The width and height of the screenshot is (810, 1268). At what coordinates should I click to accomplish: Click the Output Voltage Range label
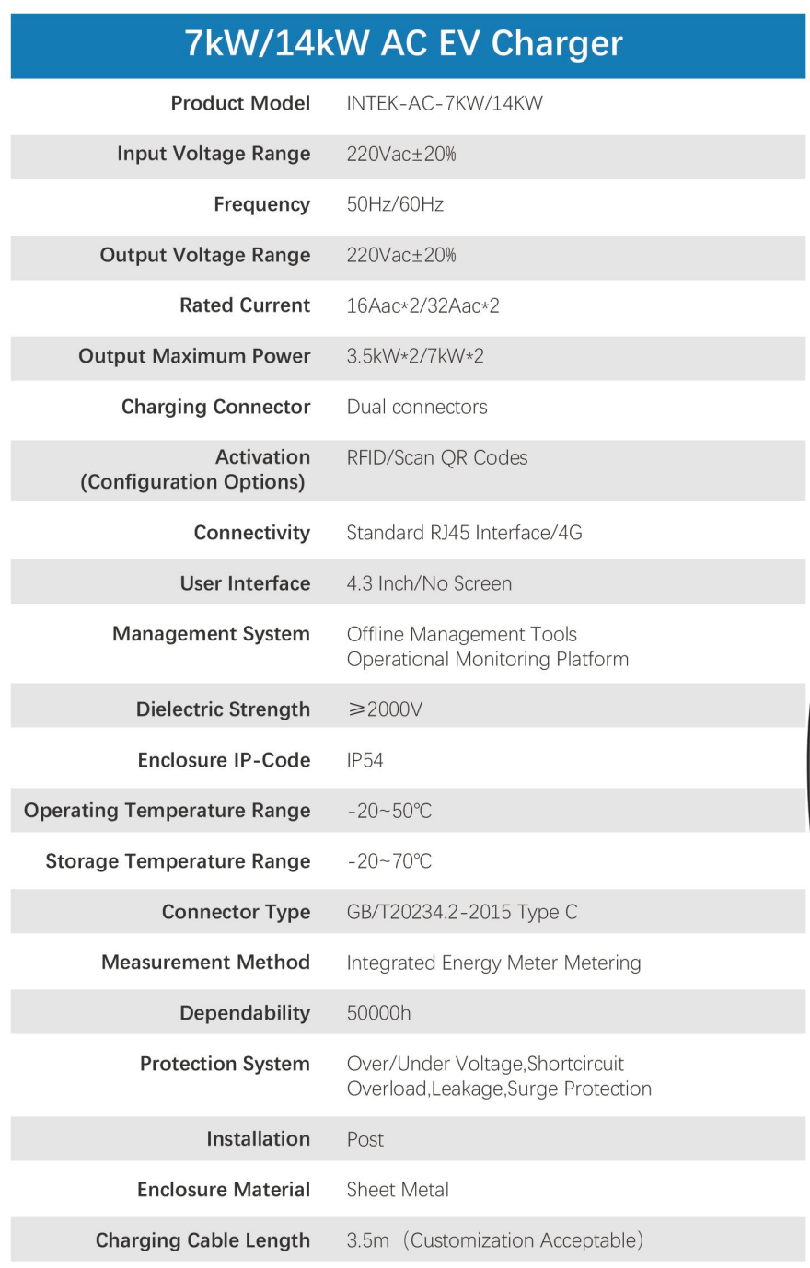click(205, 256)
